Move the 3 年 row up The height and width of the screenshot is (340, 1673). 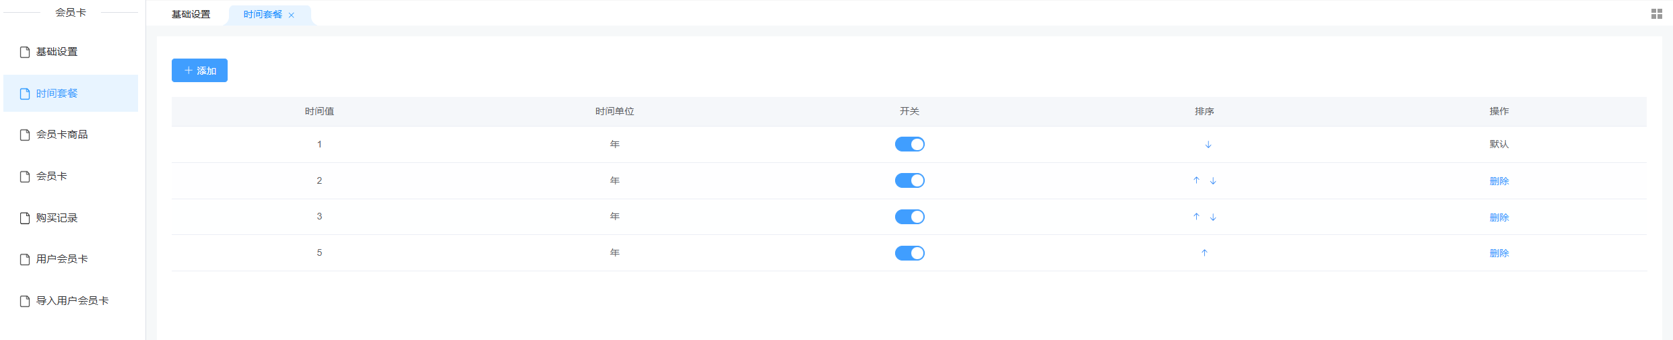click(1196, 217)
